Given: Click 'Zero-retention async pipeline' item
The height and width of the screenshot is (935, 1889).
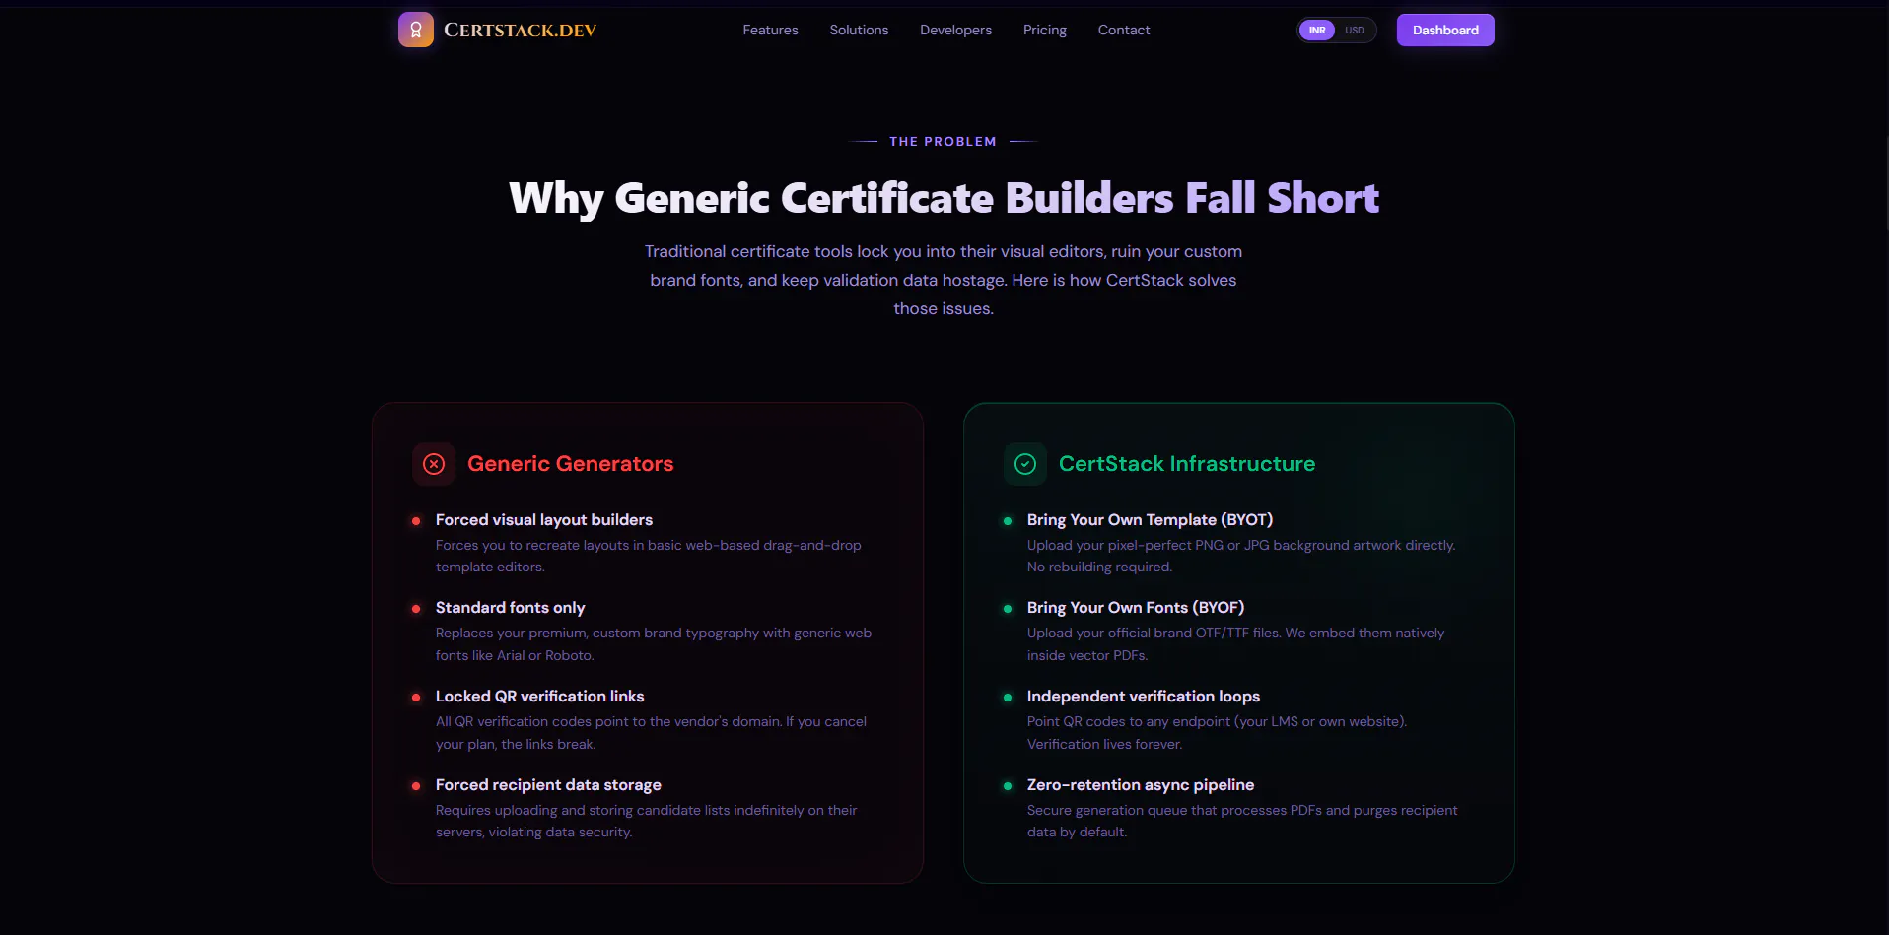Looking at the screenshot, I should pyautogui.click(x=1141, y=785).
